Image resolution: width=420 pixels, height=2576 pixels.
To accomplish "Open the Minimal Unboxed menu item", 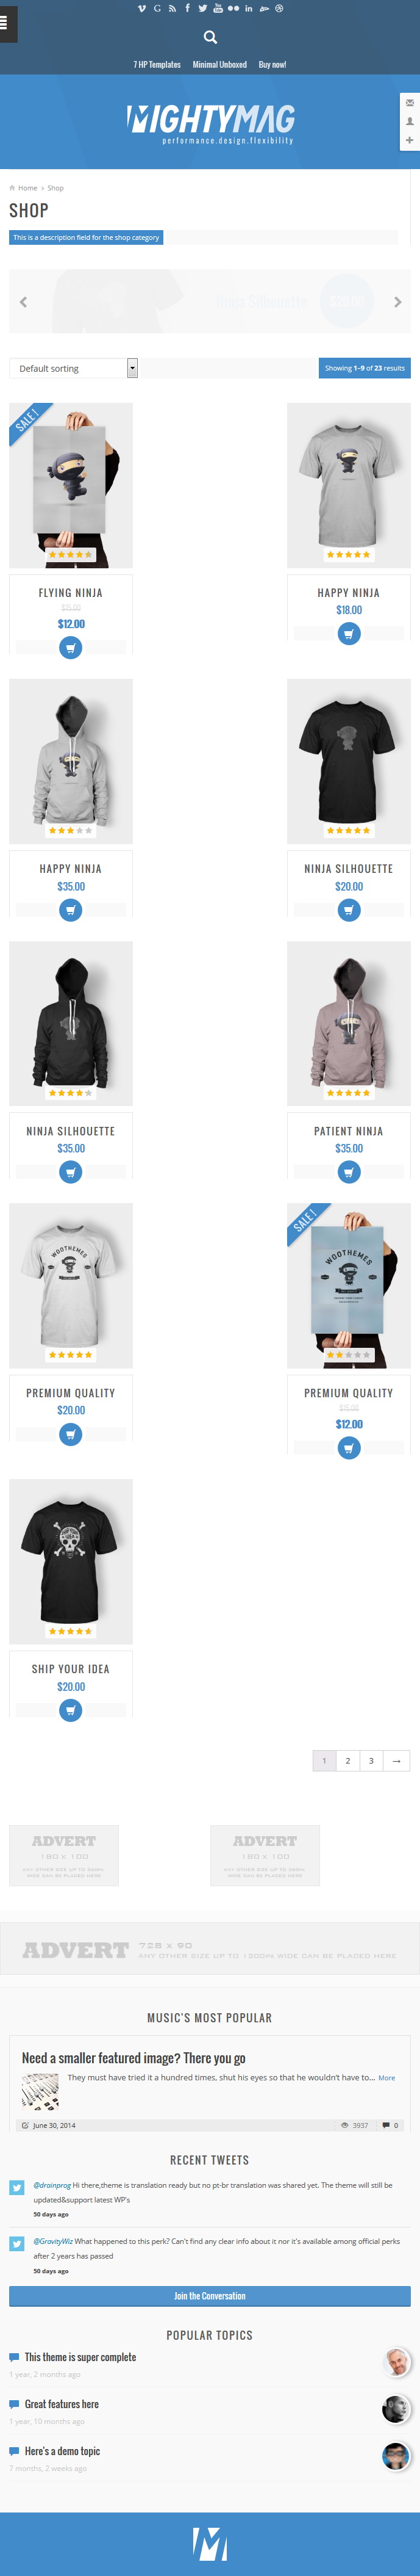I will [x=219, y=64].
